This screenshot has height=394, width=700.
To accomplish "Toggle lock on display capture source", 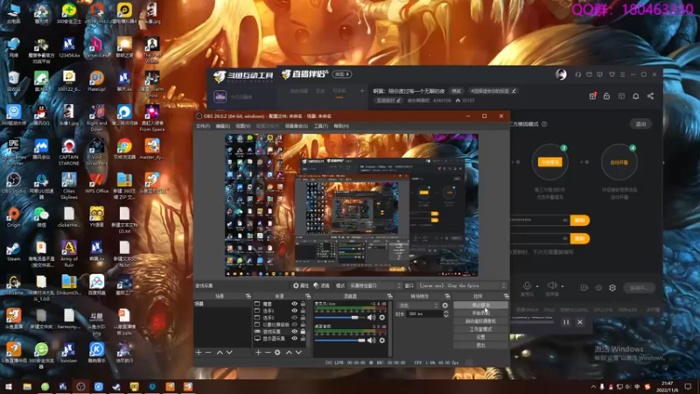I will point(303,339).
